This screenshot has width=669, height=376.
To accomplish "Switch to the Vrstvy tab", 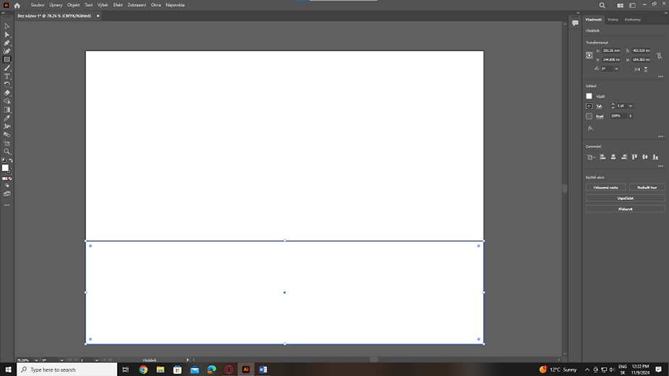I will click(x=613, y=19).
